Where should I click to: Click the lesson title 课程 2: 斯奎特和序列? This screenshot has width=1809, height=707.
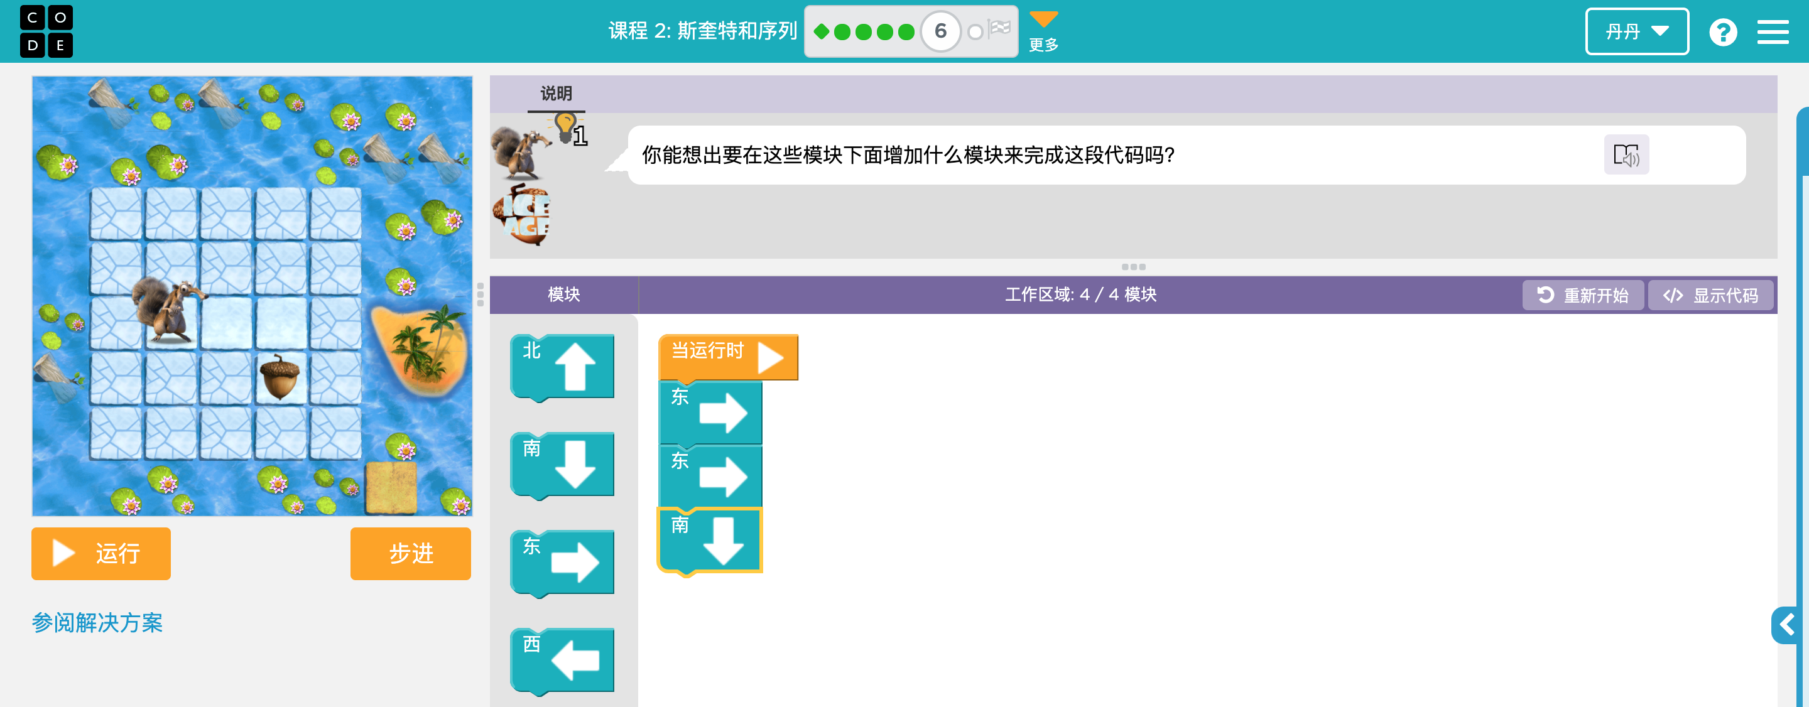click(702, 31)
